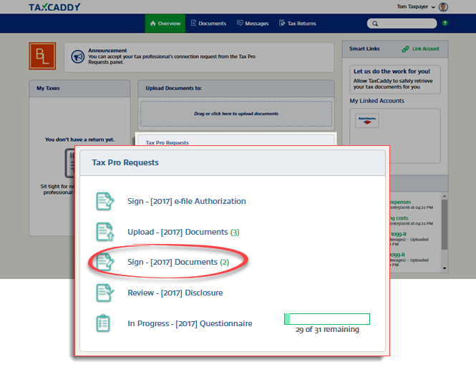The height and width of the screenshot is (367, 476).
Task: Open the Messages tab
Action: coord(253,24)
